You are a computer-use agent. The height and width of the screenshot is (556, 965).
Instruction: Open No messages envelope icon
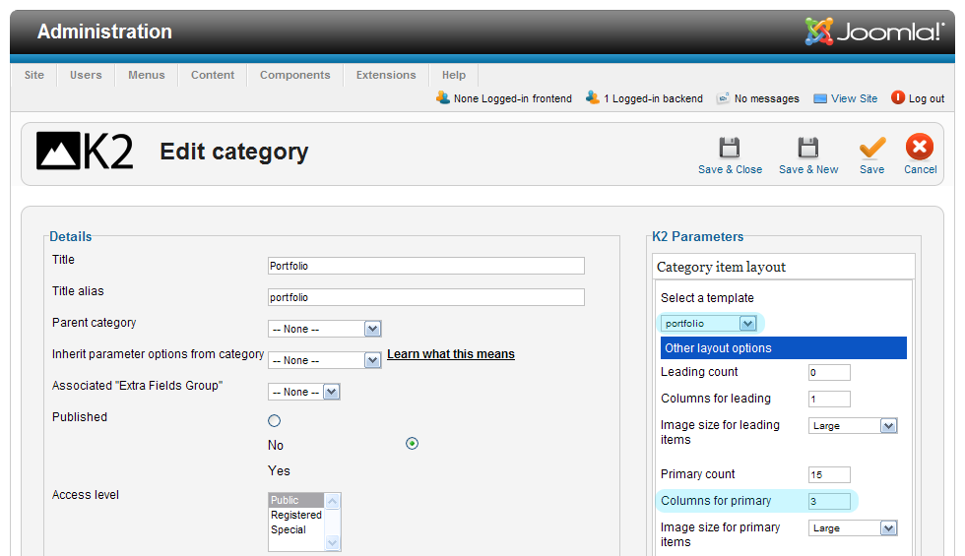click(x=723, y=98)
